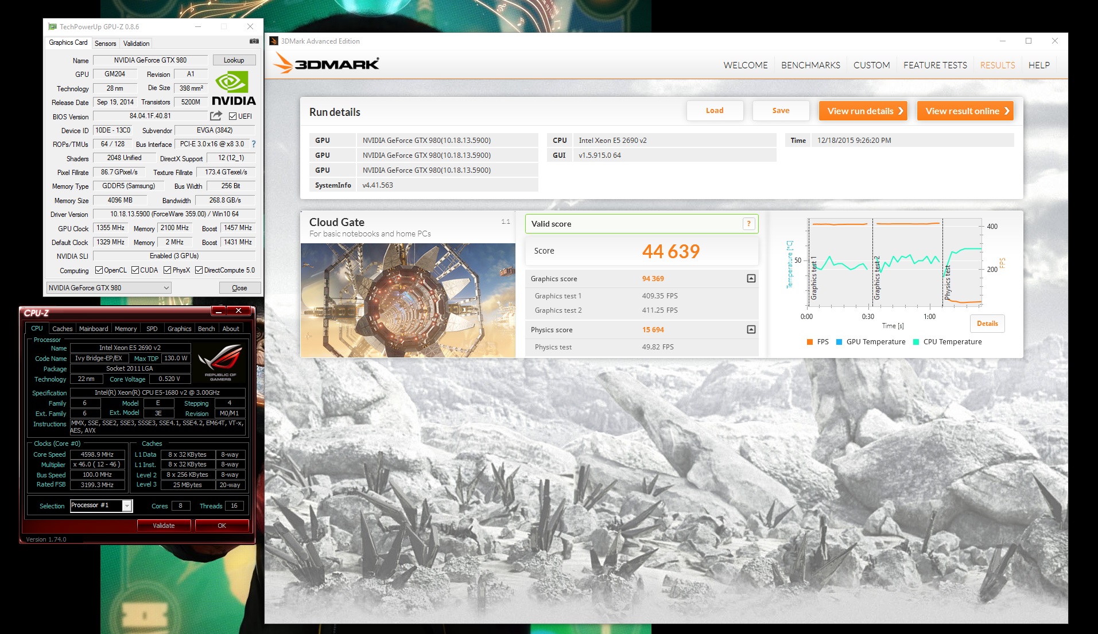Click the Bus Interface question mark icon
Screen dimensions: 1098x634
pyautogui.click(x=254, y=144)
